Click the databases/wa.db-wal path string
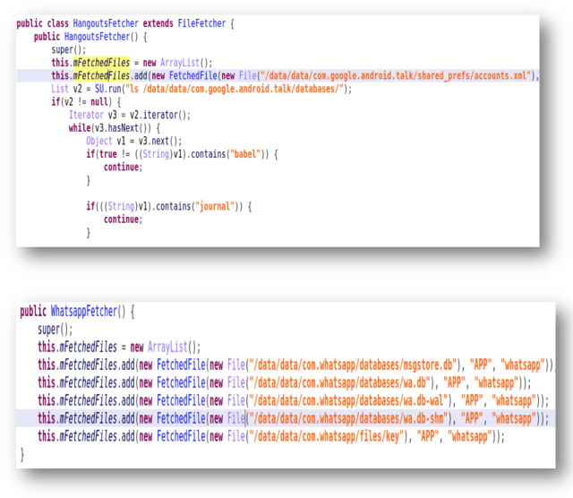 point(349,400)
